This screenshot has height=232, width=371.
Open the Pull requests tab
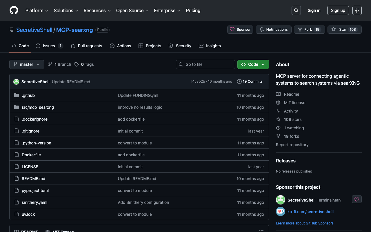[x=86, y=46]
